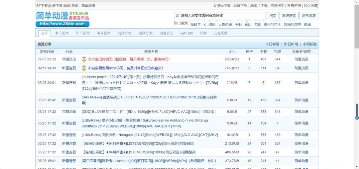Click 动漫资讯 category in 07/05 23:12 row

pyautogui.click(x=69, y=59)
